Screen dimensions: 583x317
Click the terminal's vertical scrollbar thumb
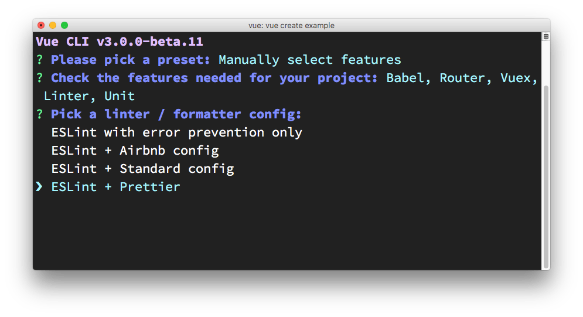pyautogui.click(x=546, y=176)
